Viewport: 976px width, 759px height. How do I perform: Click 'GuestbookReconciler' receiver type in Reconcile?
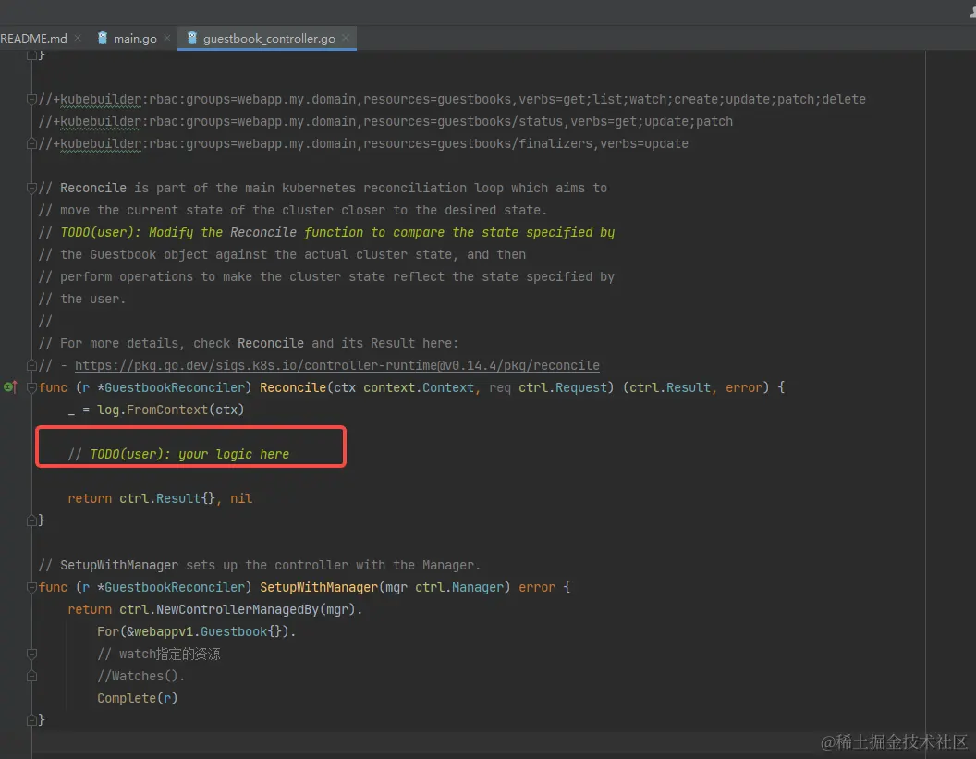175,388
